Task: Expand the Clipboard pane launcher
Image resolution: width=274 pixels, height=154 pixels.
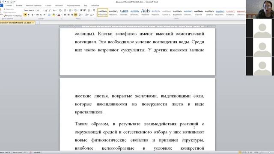Action: pos(21,19)
